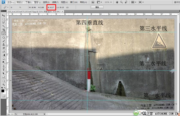This screenshot has height=116, width=180.
Task: Click the 清除 (Clear) button
Action: click(x=97, y=7)
